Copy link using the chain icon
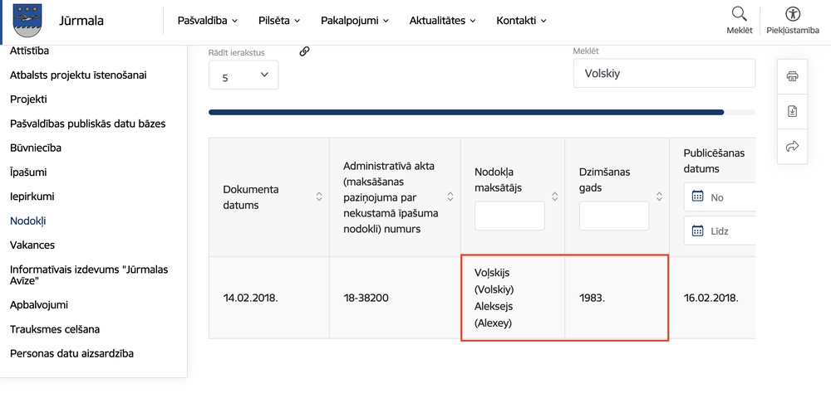 click(304, 51)
